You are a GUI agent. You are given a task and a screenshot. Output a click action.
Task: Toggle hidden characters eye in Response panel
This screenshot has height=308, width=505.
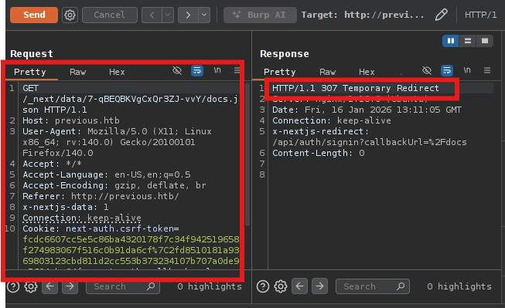427,70
